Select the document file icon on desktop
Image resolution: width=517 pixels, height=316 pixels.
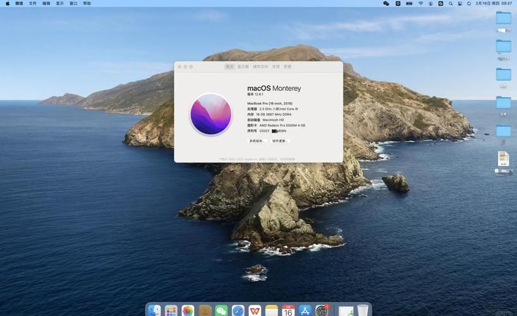pos(503,159)
